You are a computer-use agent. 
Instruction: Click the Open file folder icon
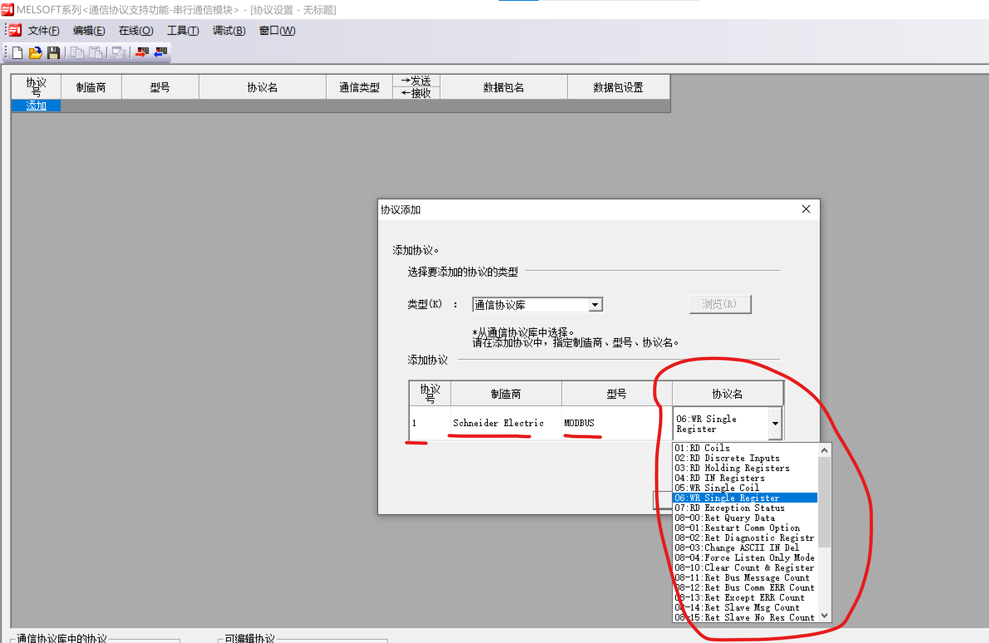click(x=35, y=53)
